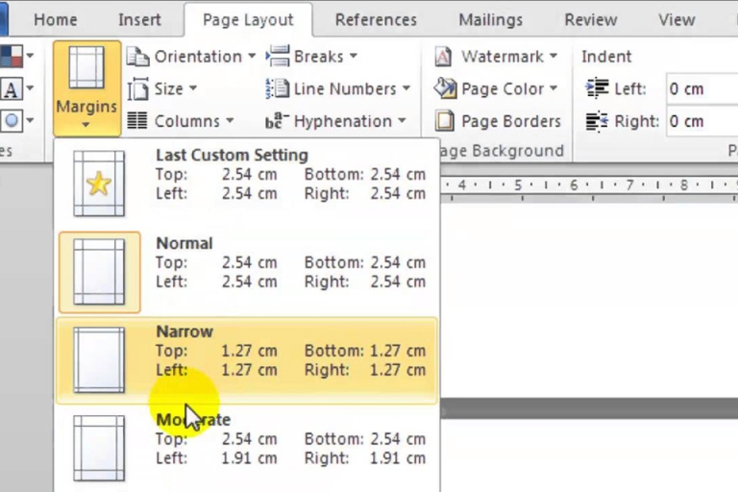Click the Theme Fonts A icon
738x492 pixels.
tap(12, 89)
